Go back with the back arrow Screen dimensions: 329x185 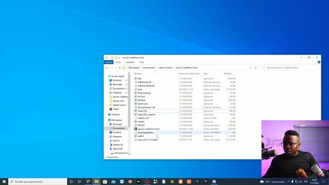(x=107, y=68)
